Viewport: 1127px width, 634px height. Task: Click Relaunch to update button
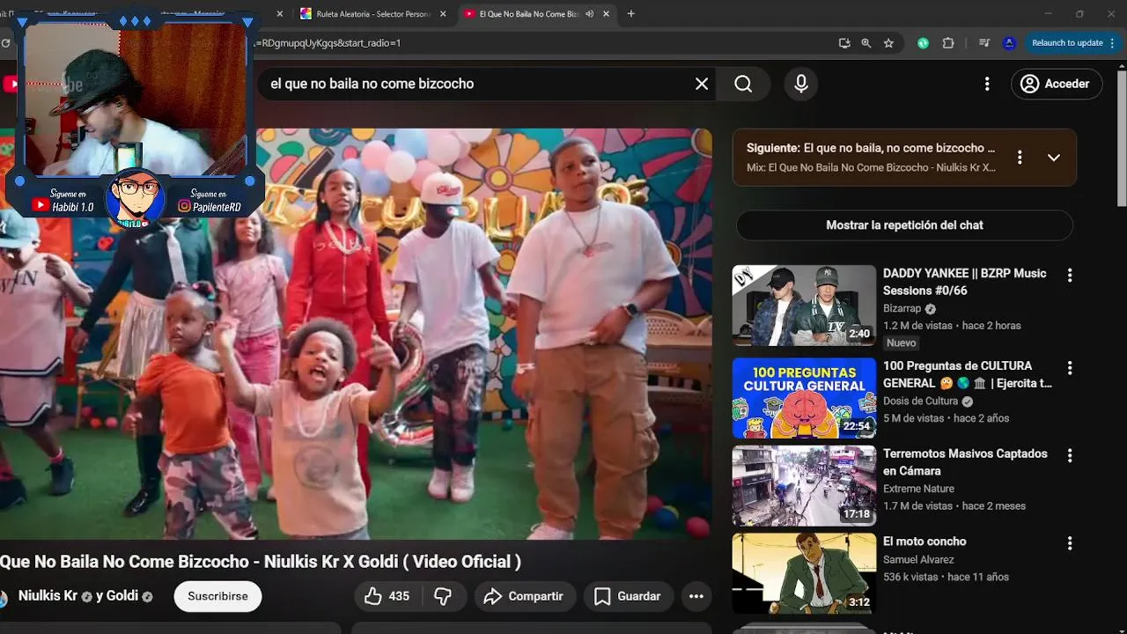coord(1067,42)
